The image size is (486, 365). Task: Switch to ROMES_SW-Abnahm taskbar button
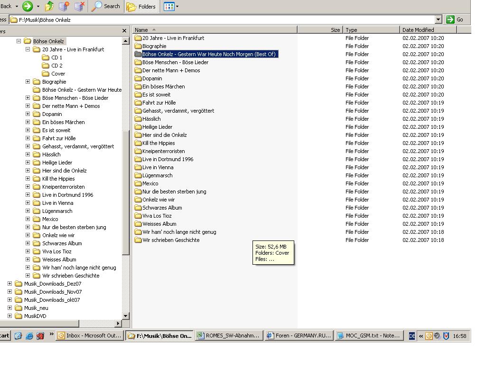click(x=229, y=336)
